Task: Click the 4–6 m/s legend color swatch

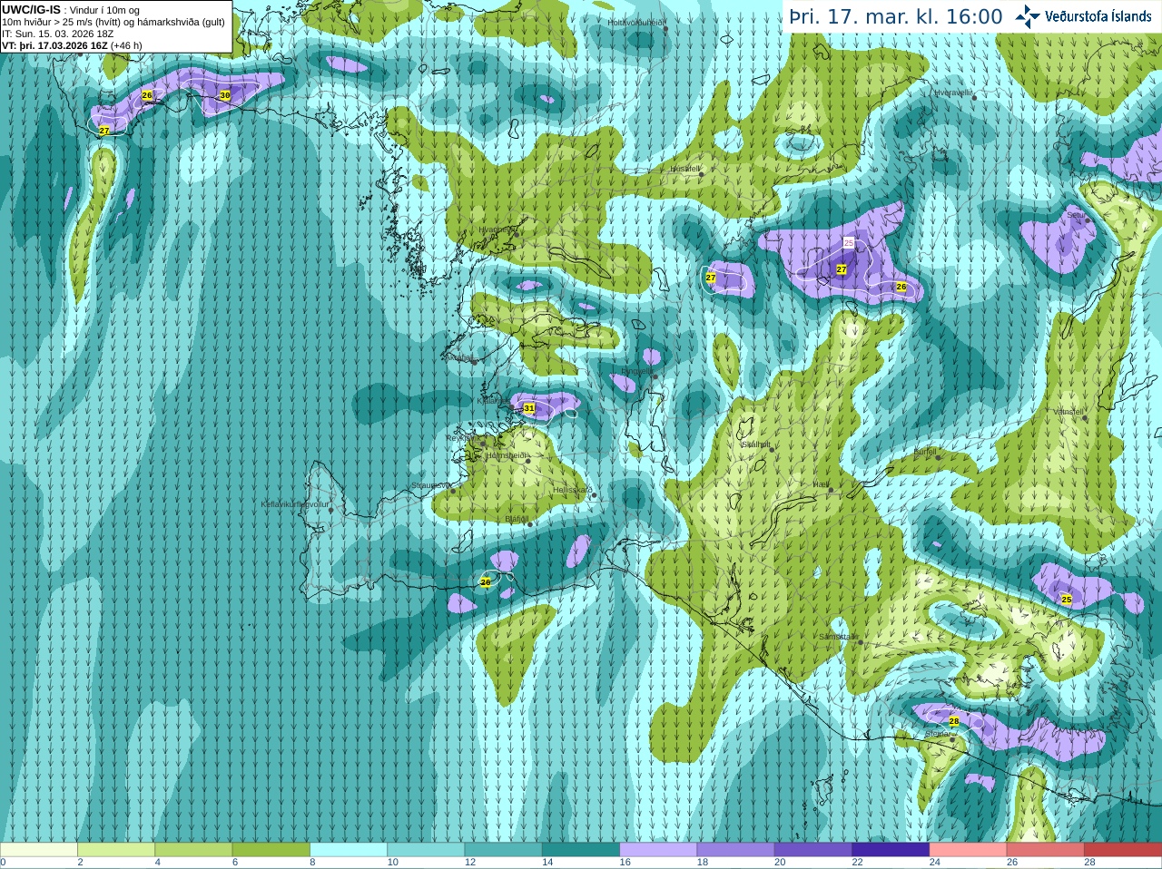Action: (x=193, y=850)
